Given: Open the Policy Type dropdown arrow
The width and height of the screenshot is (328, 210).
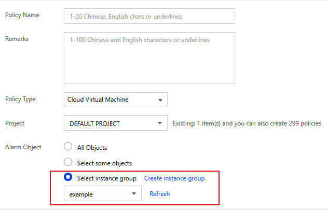Looking at the screenshot, I should tap(160, 100).
